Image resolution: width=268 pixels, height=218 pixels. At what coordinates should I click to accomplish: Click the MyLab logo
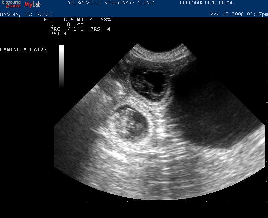tap(32, 4)
